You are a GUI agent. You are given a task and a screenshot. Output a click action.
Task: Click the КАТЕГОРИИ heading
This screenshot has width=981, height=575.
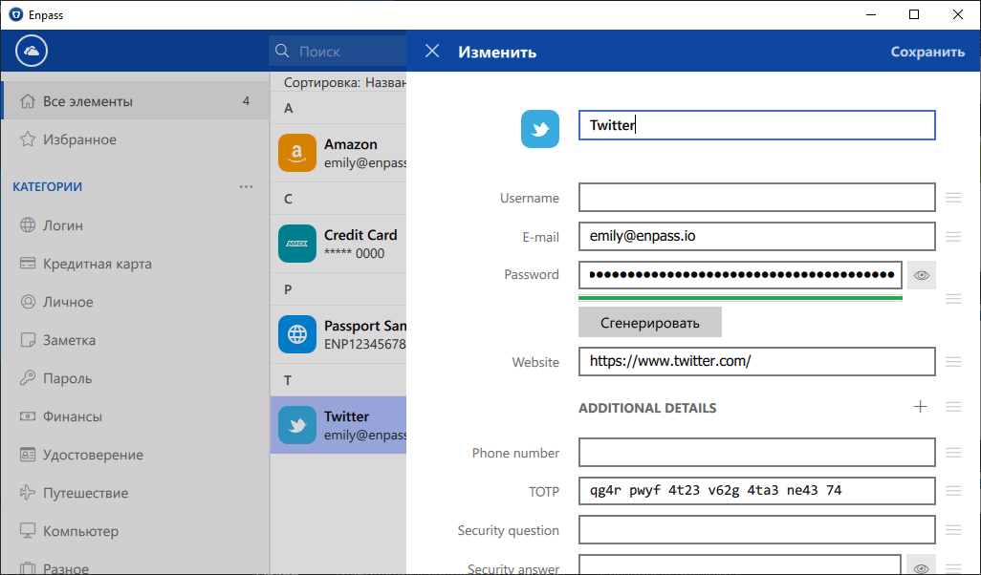coord(48,187)
